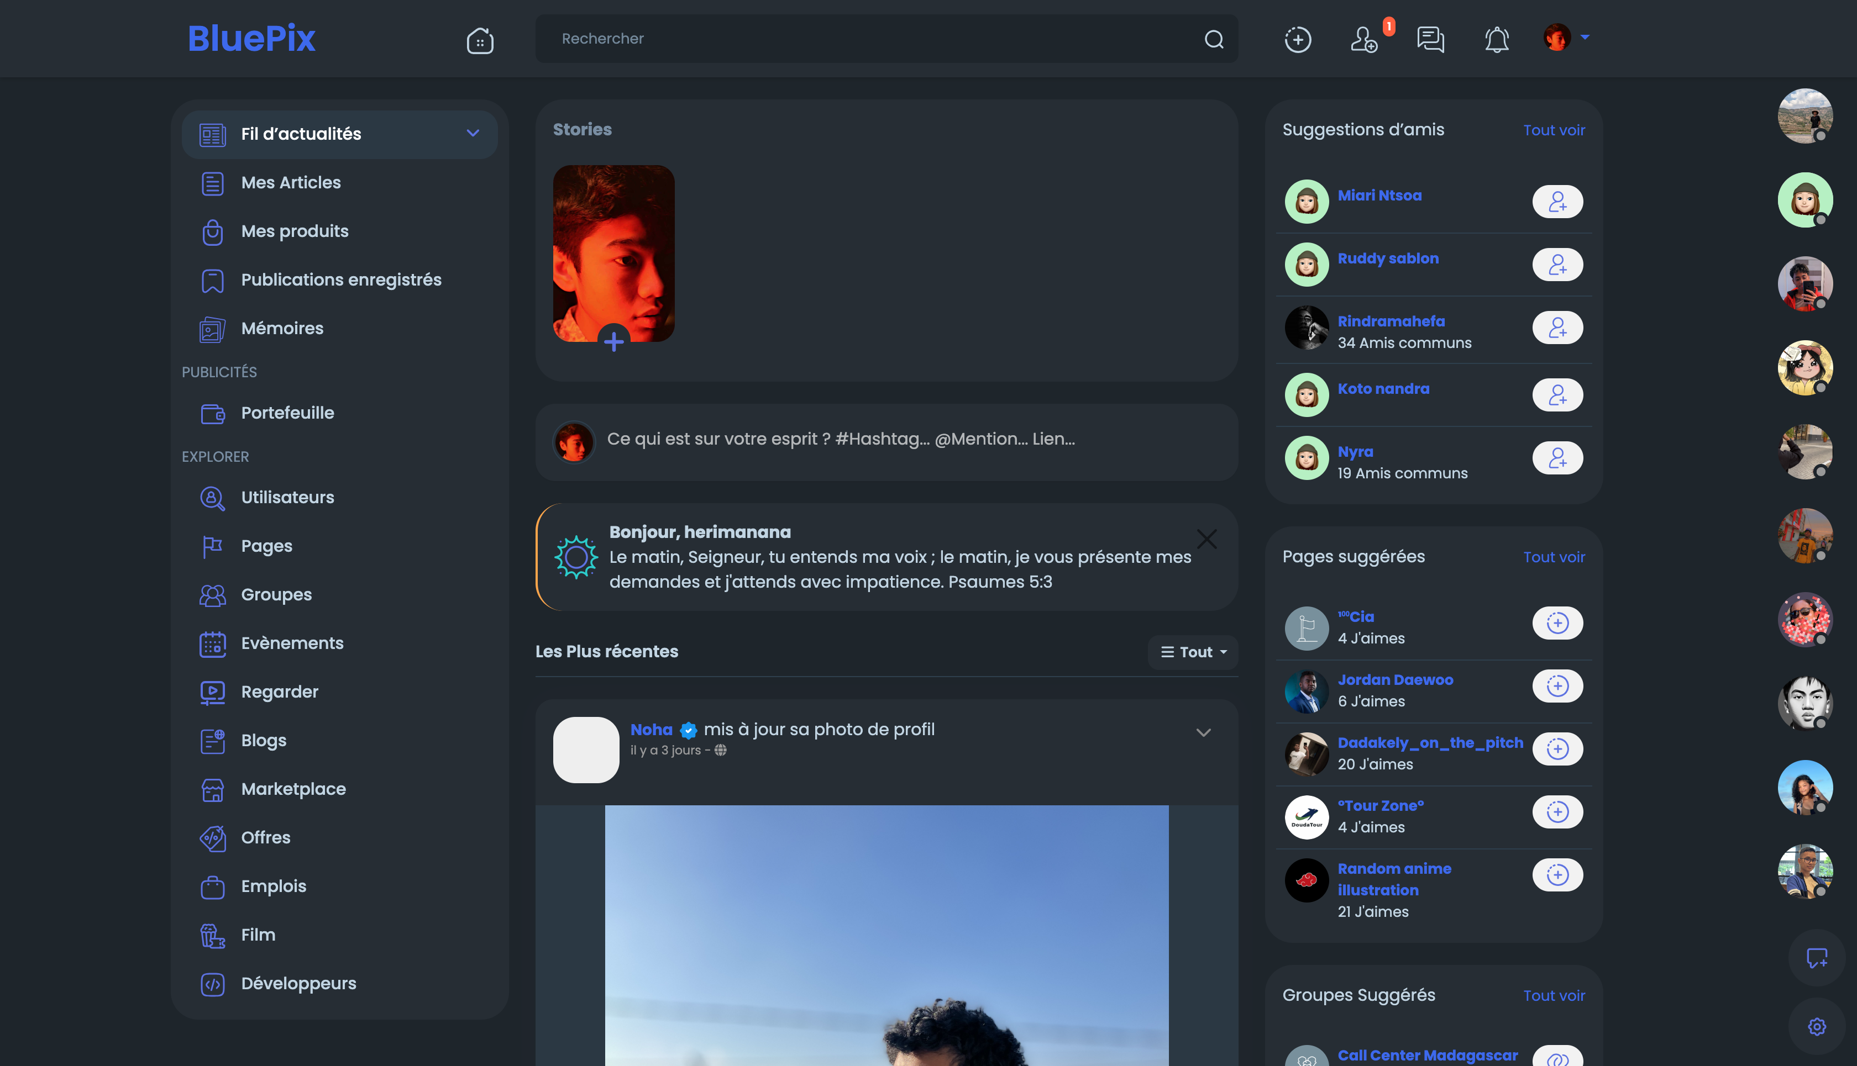Screen dimensions: 1857x1066
Task: View all Suggestions d'amis
Action: pyautogui.click(x=1554, y=130)
